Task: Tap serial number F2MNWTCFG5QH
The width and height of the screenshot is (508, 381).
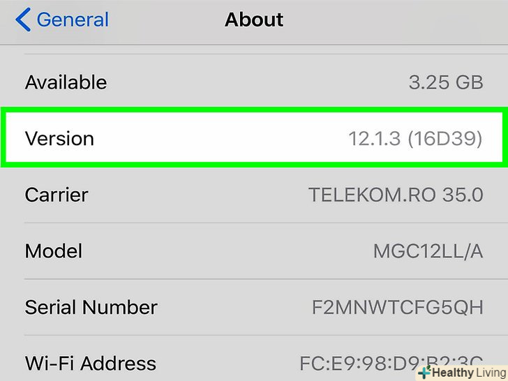Action: tap(397, 307)
